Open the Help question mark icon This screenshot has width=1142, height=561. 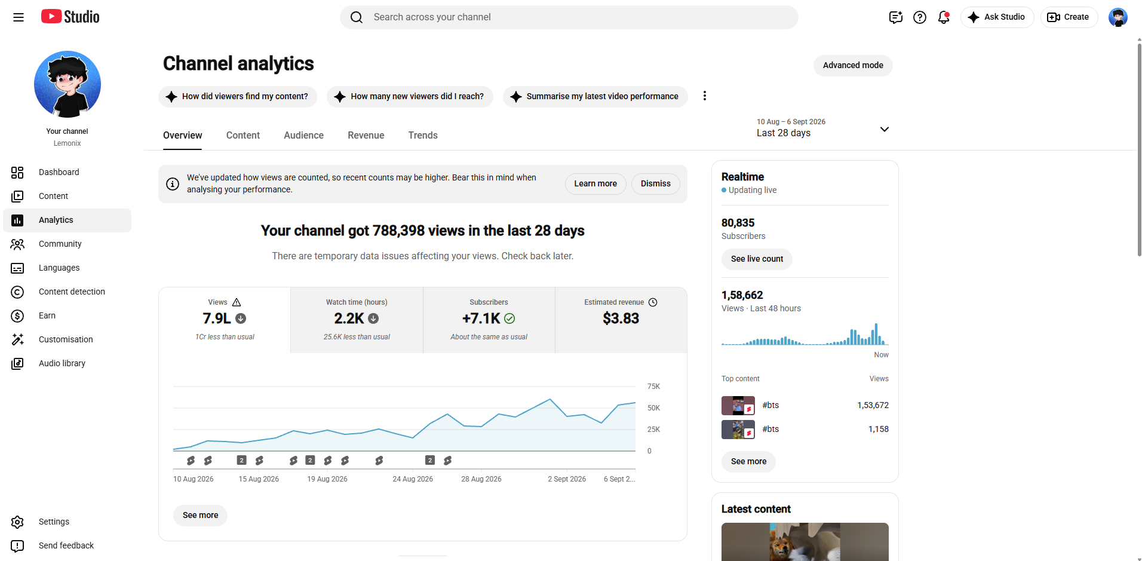pyautogui.click(x=920, y=17)
